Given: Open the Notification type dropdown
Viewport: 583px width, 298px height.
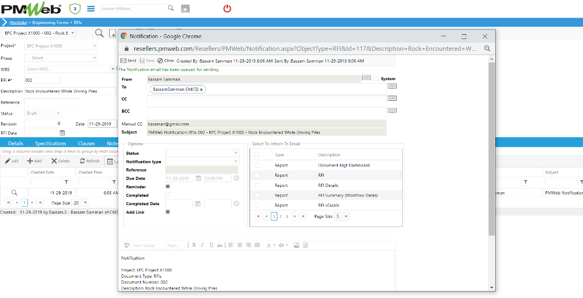Looking at the screenshot, I should point(236,161).
